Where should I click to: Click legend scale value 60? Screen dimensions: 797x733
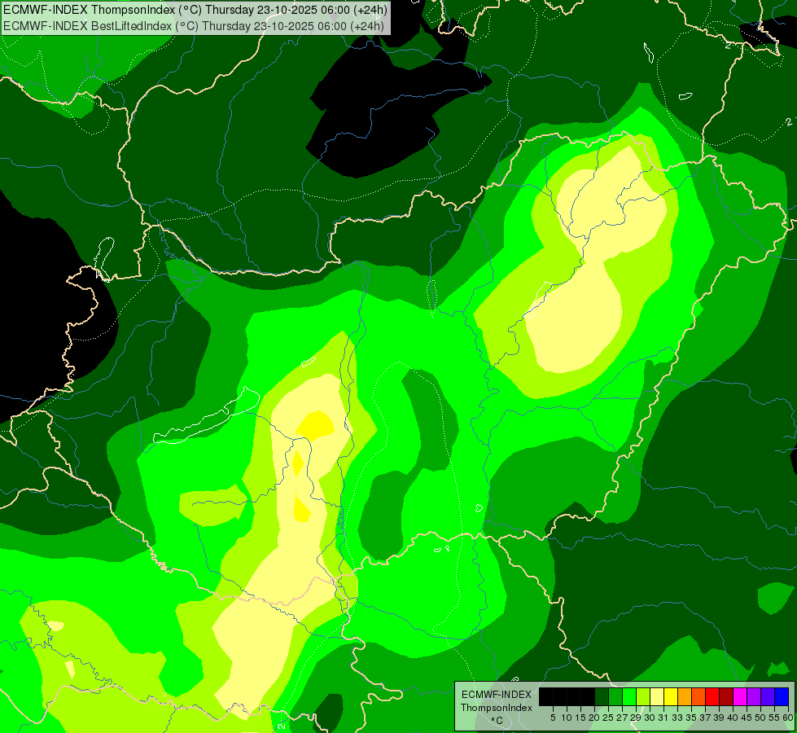[788, 718]
